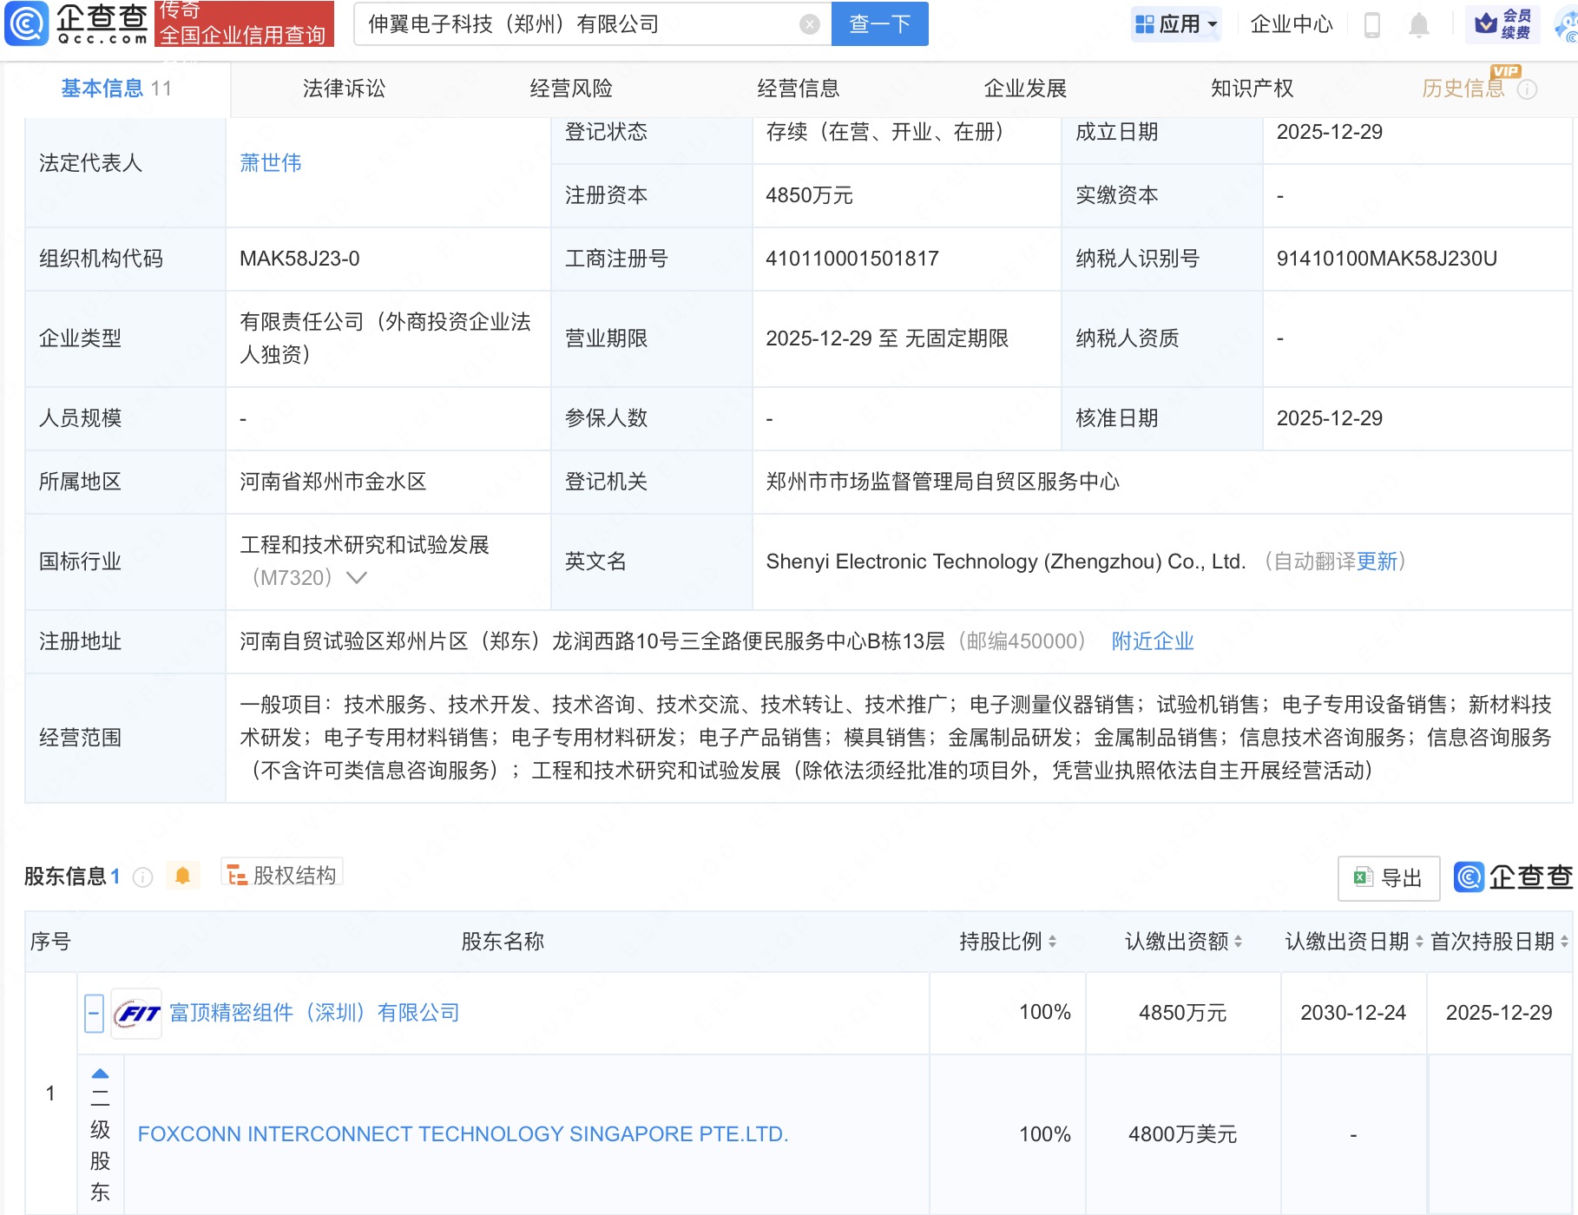Viewport: 1578px width, 1215px height.
Task: Click the FIT company logo thumbnail
Action: click(x=137, y=1013)
